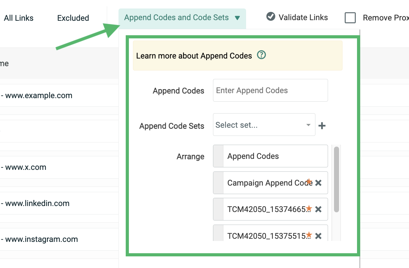The height and width of the screenshot is (268, 409).
Task: Open the Append Codes and Code Sets dropdown
Action: pos(182,18)
